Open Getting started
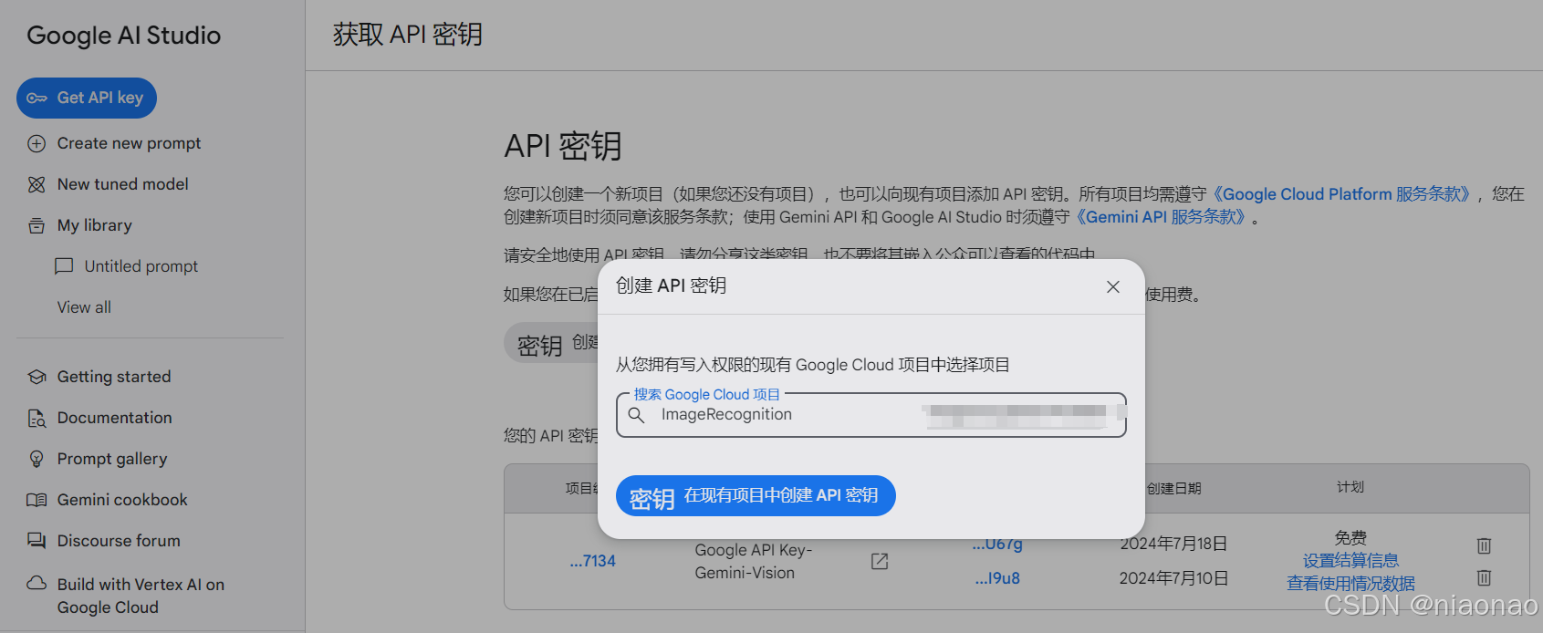 point(114,377)
